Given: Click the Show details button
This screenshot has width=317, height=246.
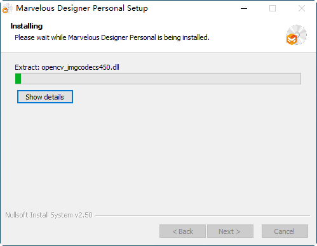Looking at the screenshot, I should coord(45,97).
